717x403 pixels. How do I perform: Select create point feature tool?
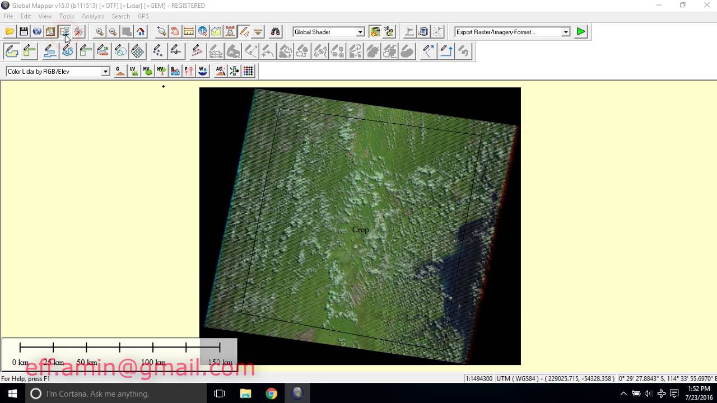pyautogui.click(x=158, y=51)
